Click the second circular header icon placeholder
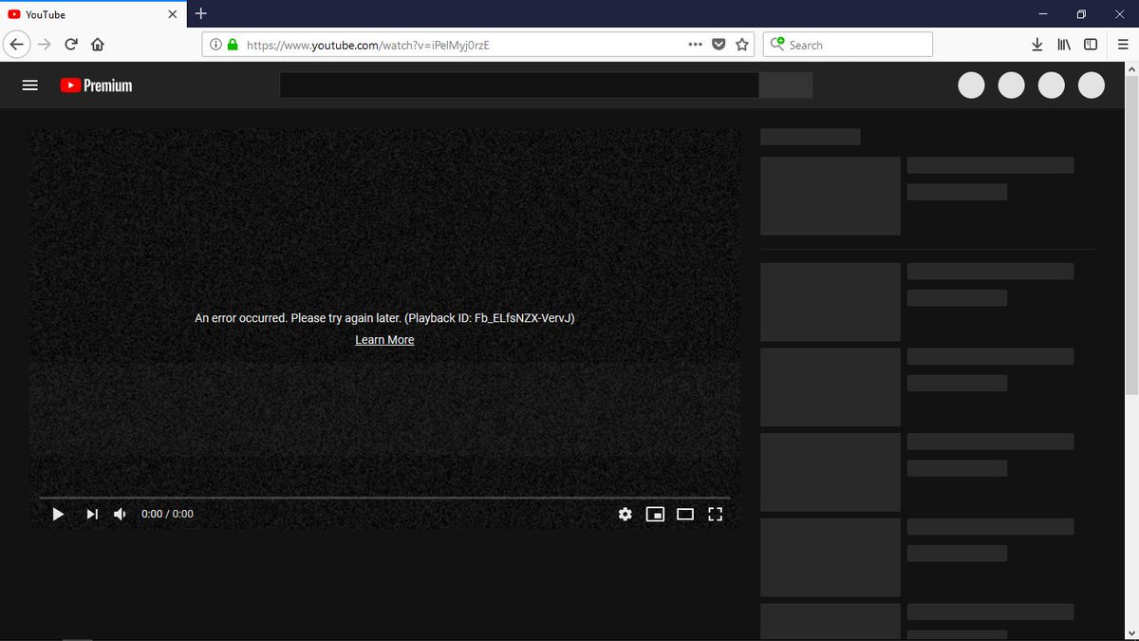Image resolution: width=1139 pixels, height=641 pixels. click(1011, 85)
